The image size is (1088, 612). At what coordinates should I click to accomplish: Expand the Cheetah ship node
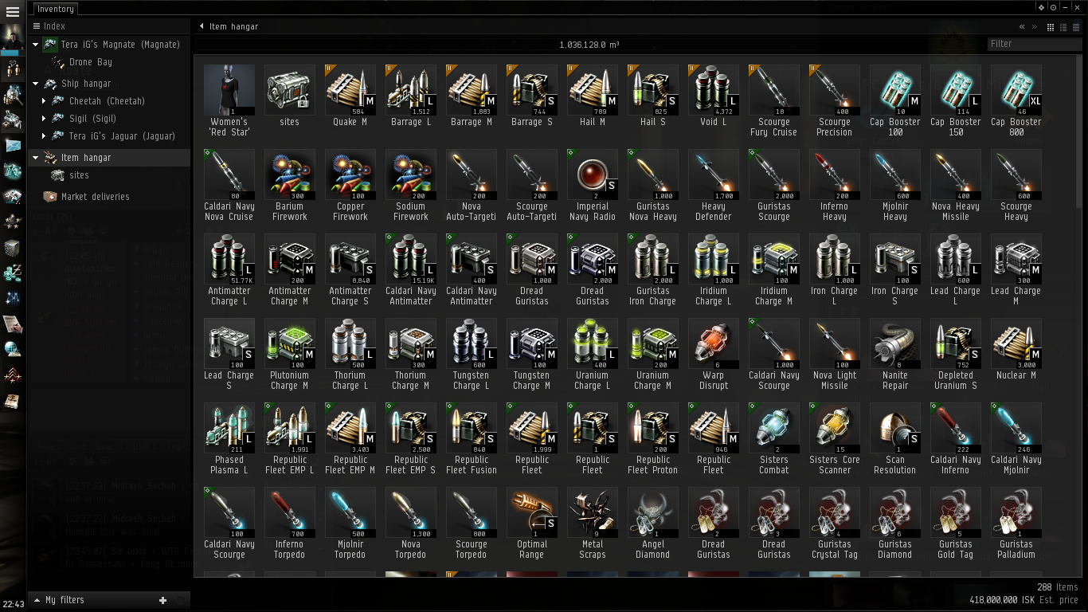coord(45,101)
